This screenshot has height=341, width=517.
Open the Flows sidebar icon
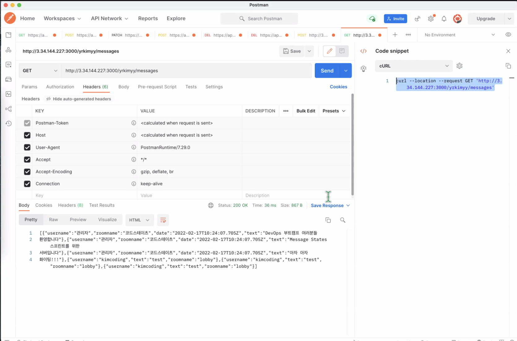[8, 109]
